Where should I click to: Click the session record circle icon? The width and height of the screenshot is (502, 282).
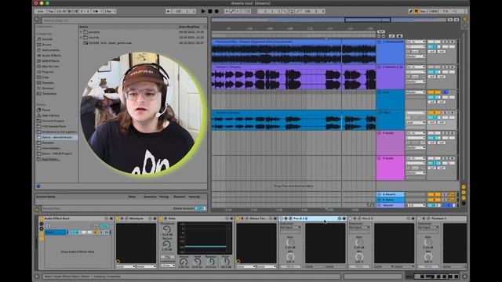click(x=249, y=11)
